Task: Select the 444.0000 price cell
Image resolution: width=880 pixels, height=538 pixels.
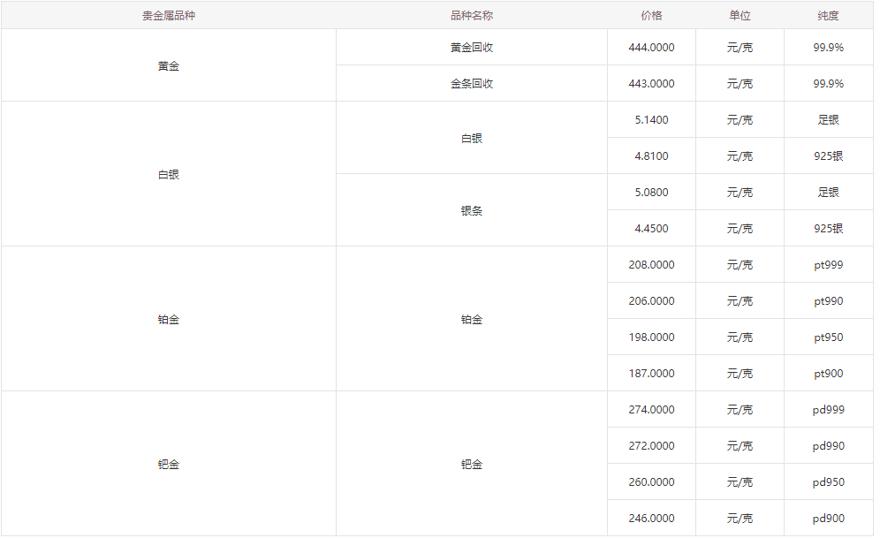Action: coord(651,48)
